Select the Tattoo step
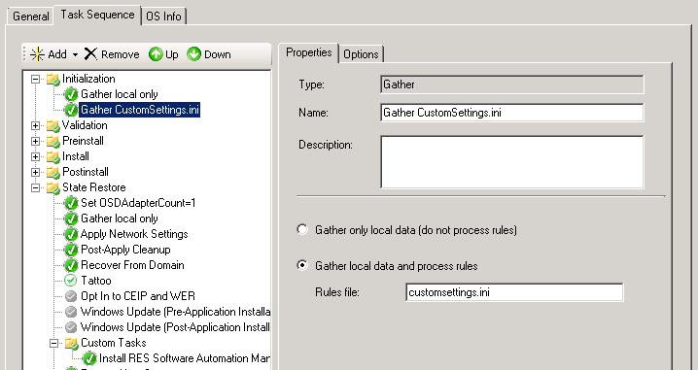 click(x=95, y=281)
